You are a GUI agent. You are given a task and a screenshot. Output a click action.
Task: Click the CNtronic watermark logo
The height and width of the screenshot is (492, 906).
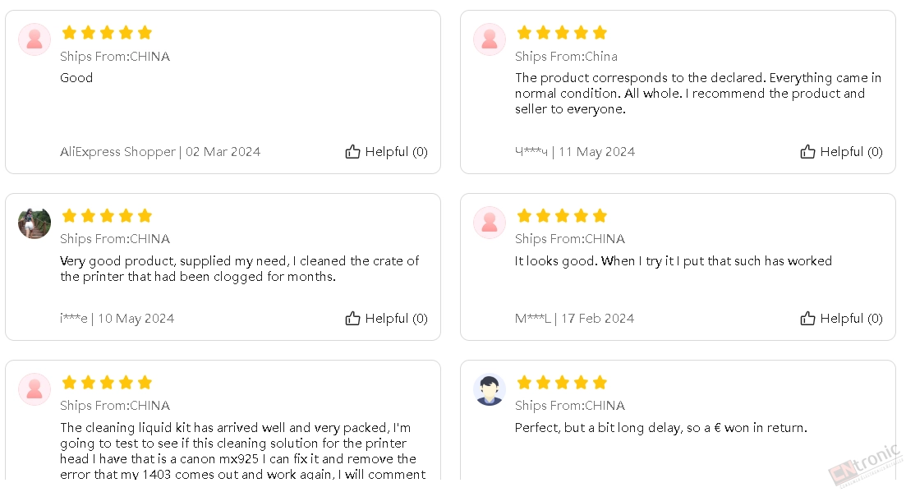click(866, 465)
